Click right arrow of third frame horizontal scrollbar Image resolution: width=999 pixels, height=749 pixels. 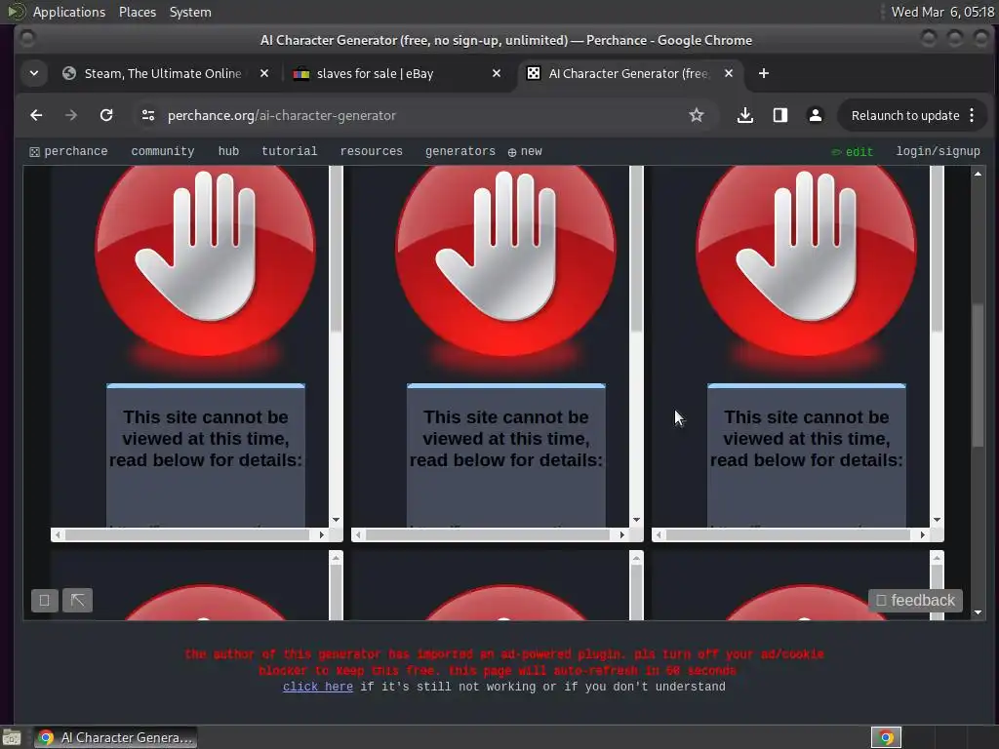(923, 535)
